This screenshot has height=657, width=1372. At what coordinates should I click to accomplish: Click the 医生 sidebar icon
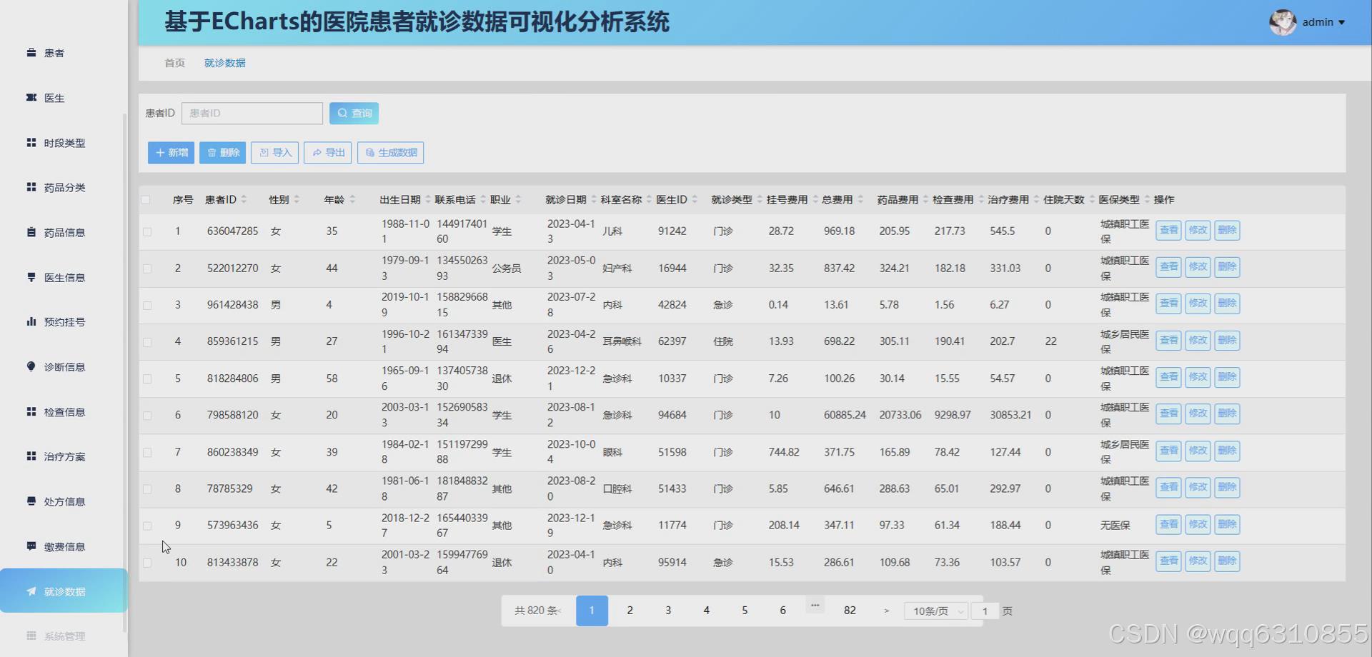31,97
